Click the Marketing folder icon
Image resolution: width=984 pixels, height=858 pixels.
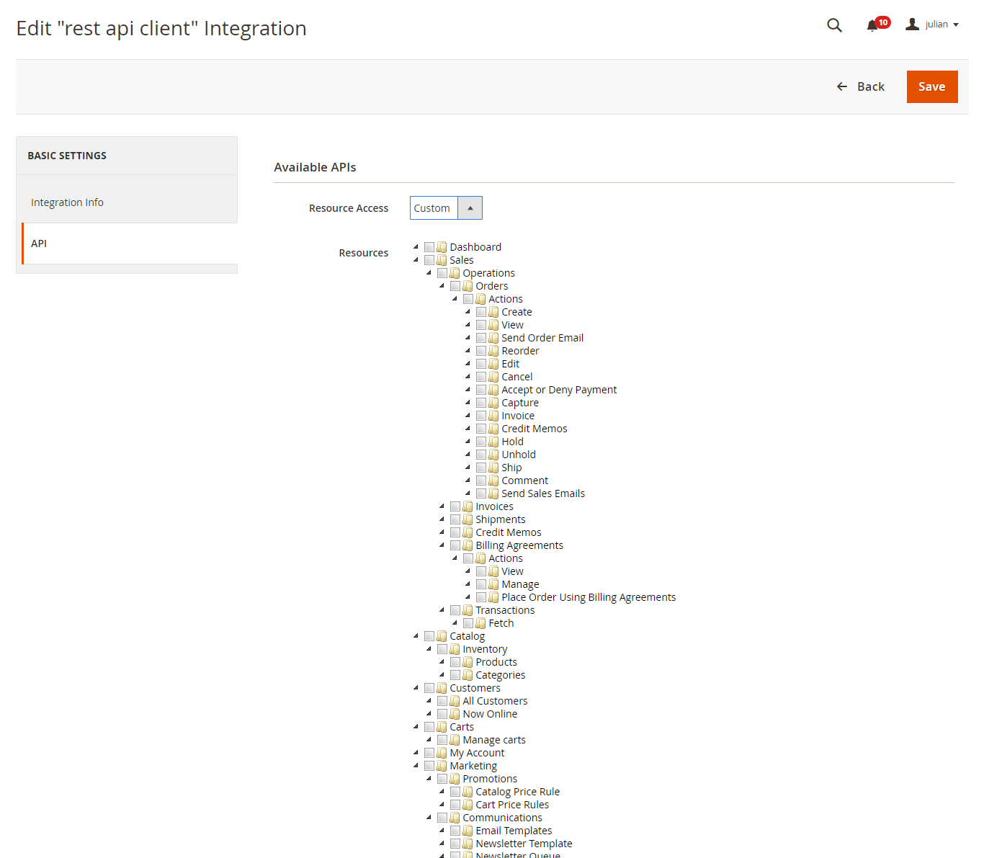[442, 766]
